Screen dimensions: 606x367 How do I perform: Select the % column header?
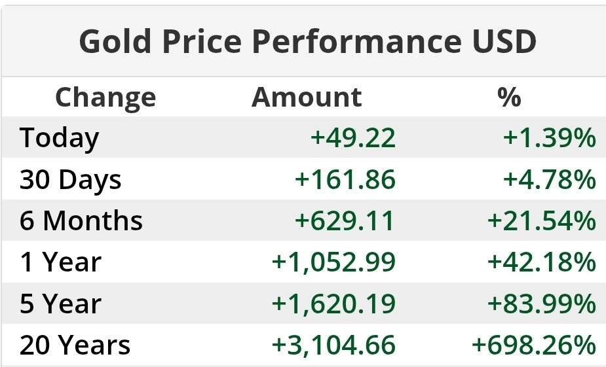pyautogui.click(x=509, y=97)
